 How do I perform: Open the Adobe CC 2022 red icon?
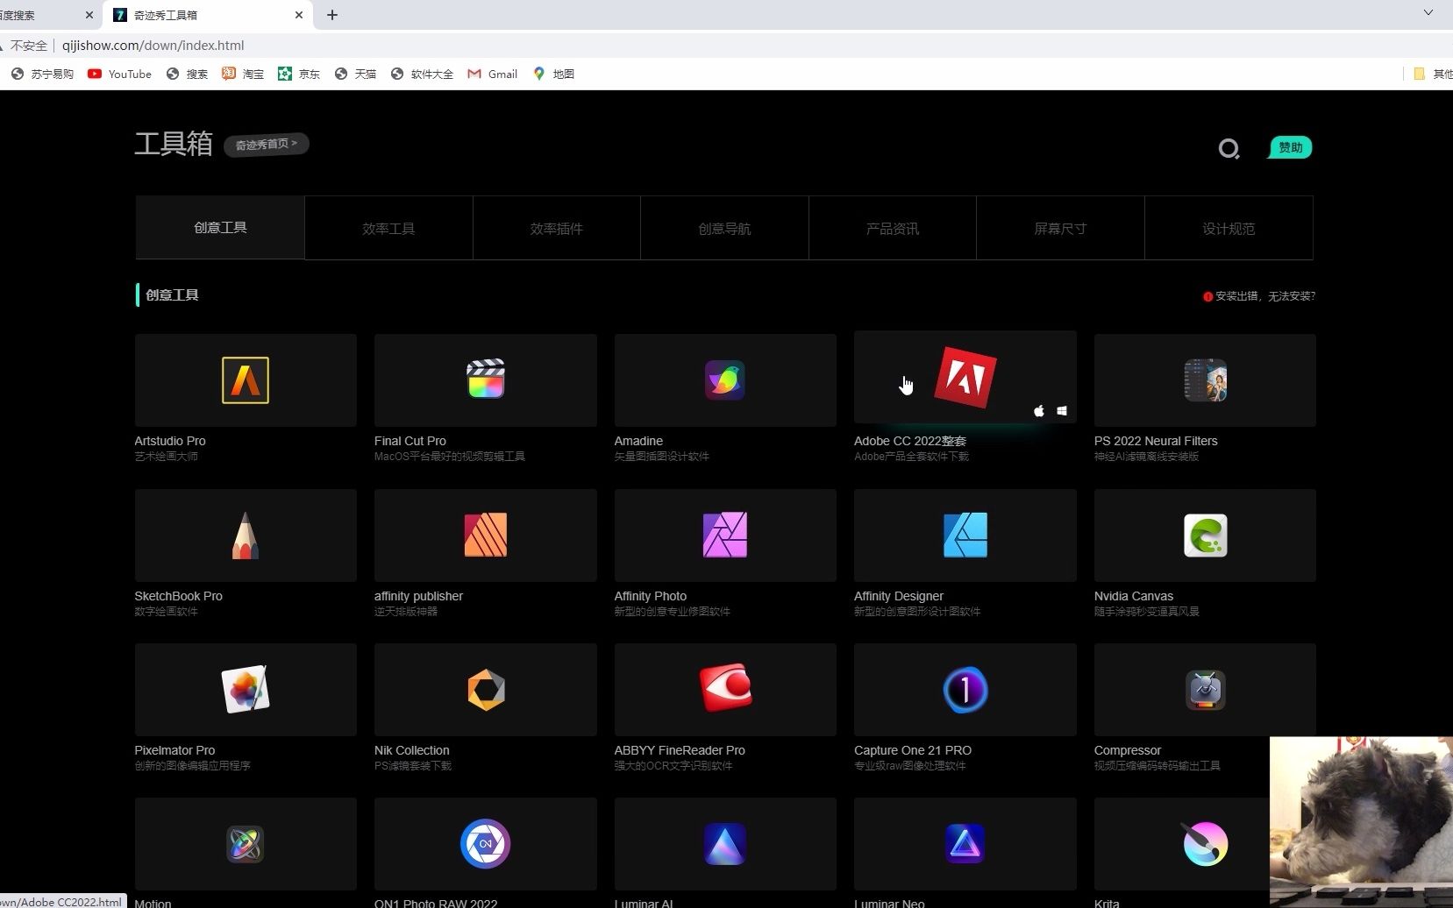(x=965, y=377)
